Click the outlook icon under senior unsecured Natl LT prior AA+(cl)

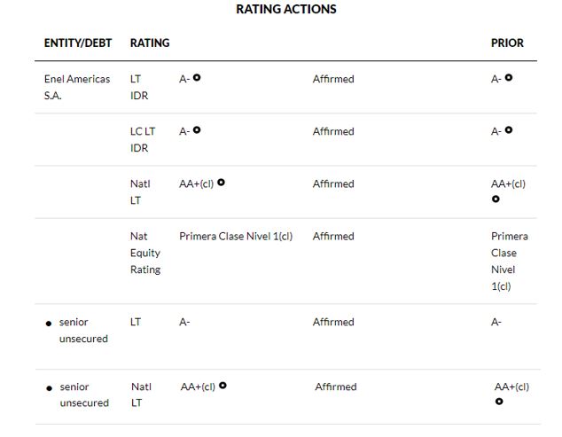tap(500, 402)
